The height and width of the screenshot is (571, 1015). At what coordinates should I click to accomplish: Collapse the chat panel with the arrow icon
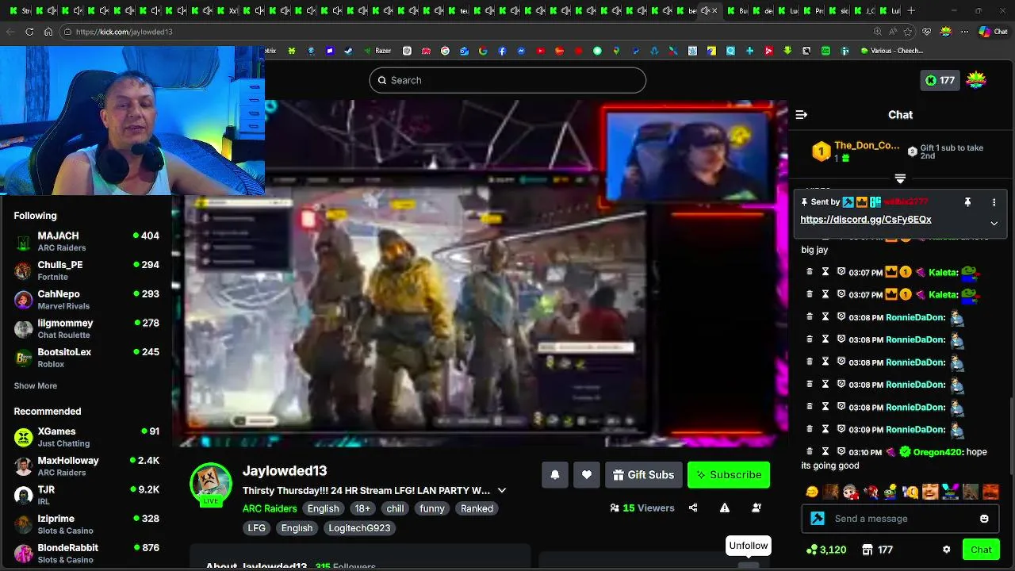[801, 115]
